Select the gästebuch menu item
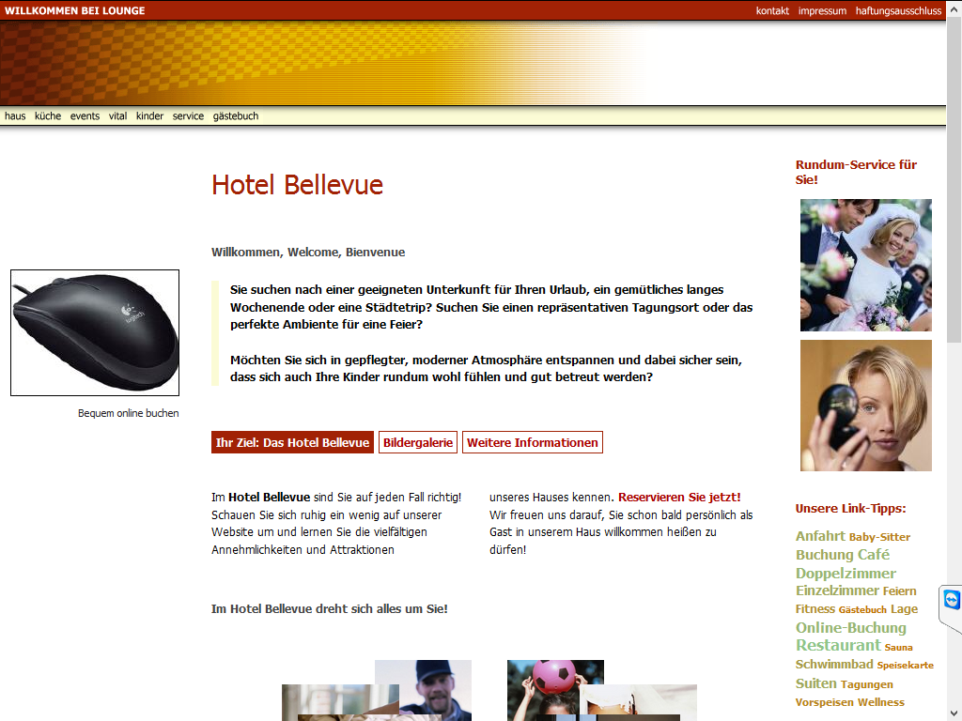 pos(236,115)
